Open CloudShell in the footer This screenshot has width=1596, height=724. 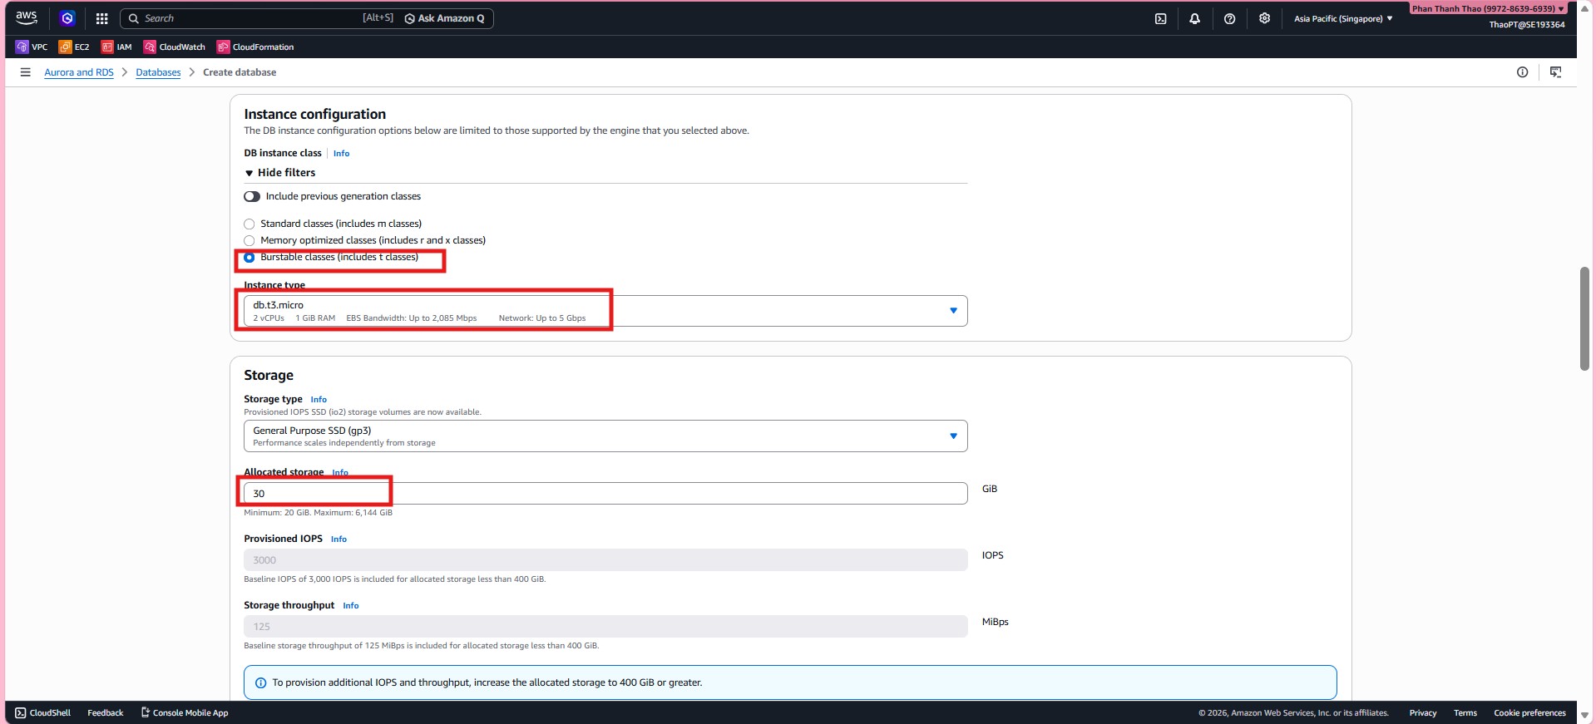[43, 712]
